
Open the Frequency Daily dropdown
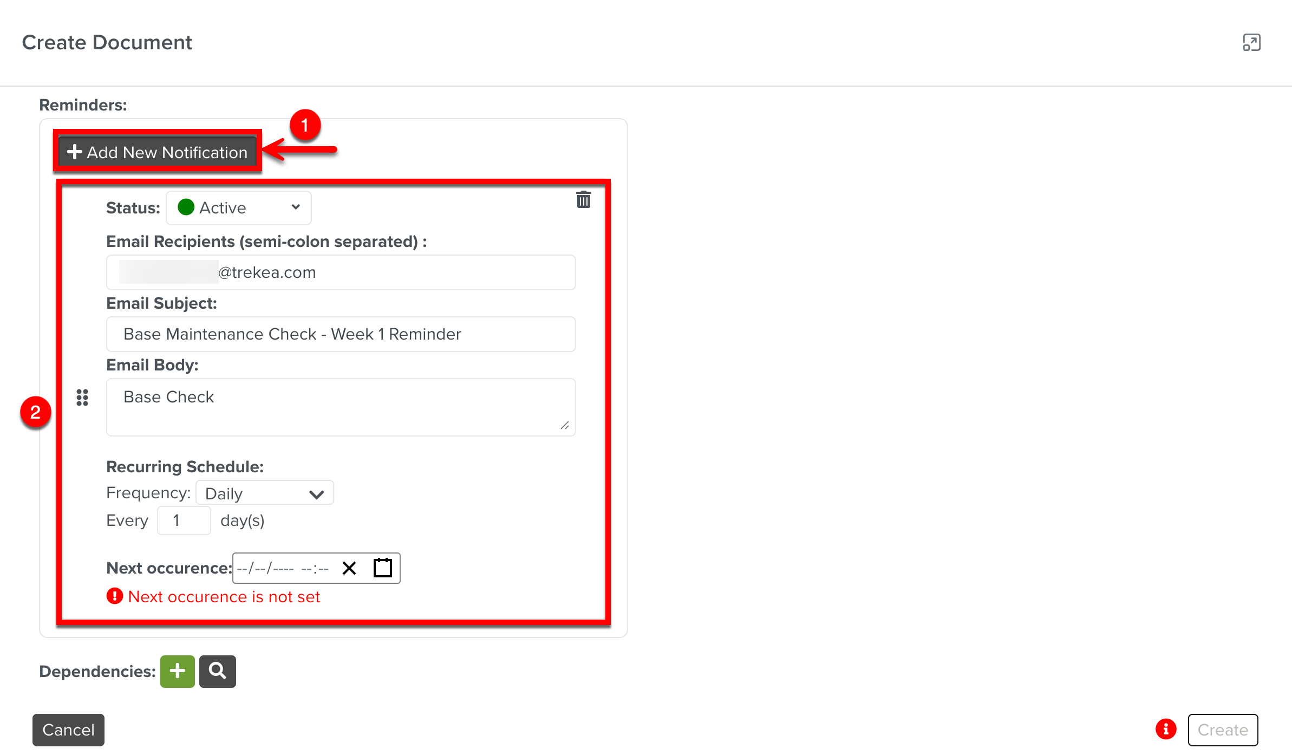264,493
